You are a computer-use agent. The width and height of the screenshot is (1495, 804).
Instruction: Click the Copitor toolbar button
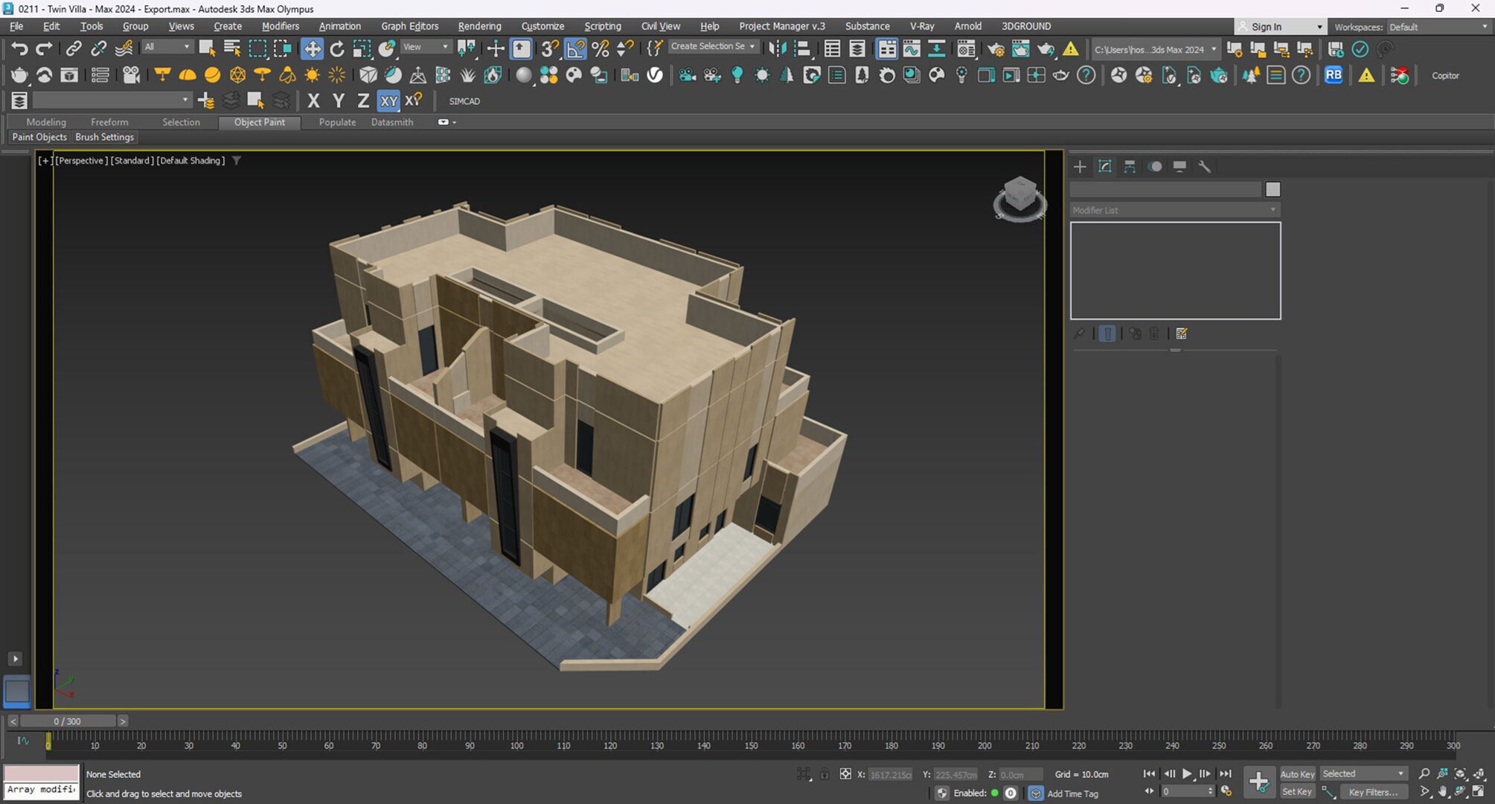(x=1445, y=76)
